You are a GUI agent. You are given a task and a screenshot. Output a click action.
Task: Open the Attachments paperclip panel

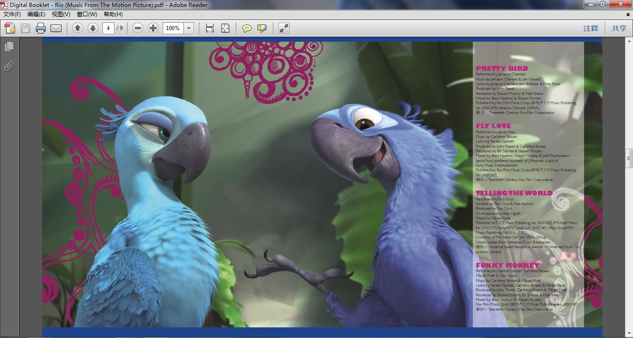coord(9,66)
